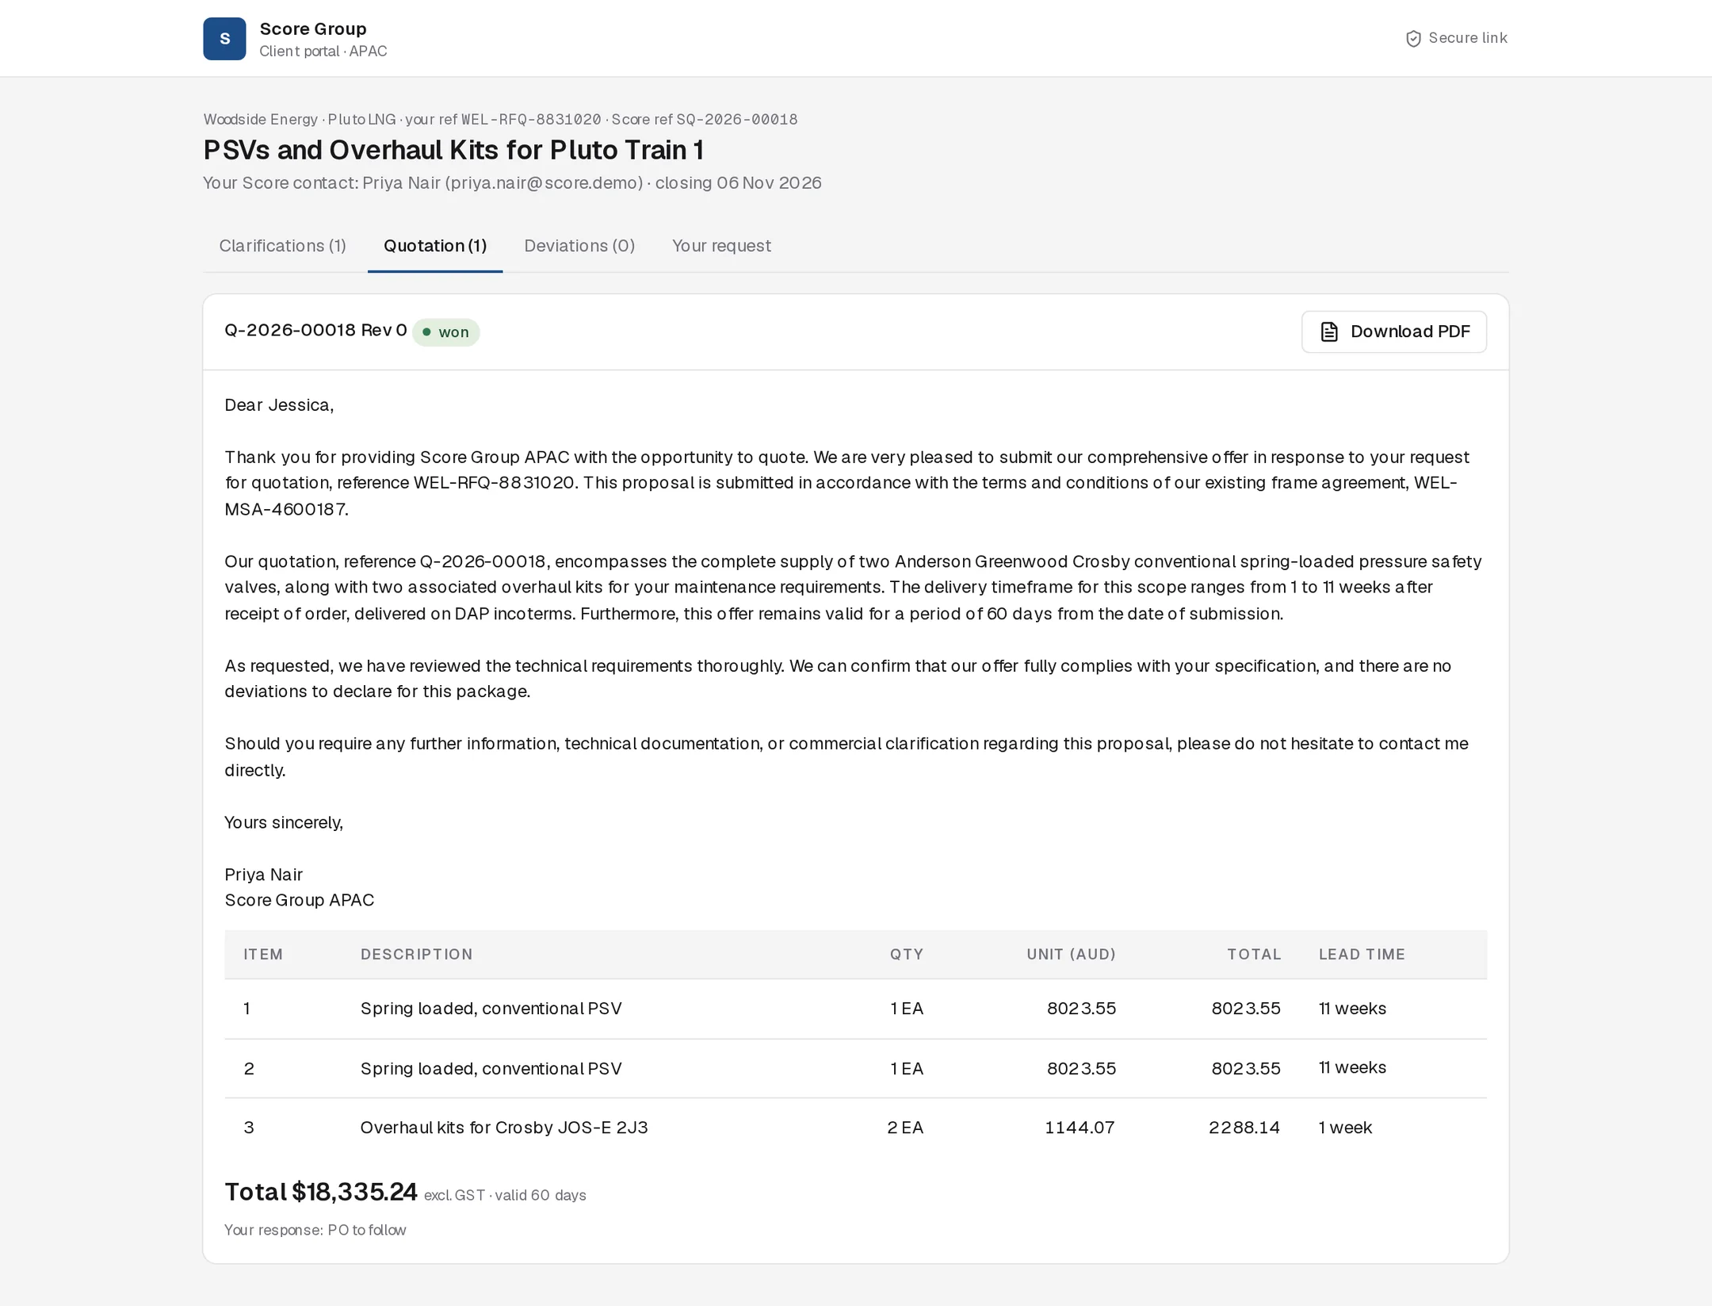Click the 1 week lead time cell
This screenshot has width=1712, height=1306.
coord(1345,1128)
